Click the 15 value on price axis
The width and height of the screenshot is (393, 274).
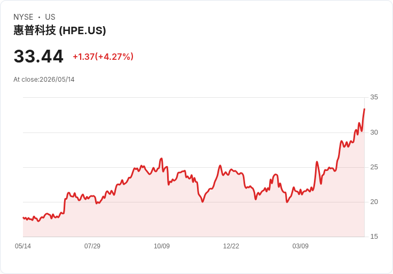tap(374, 237)
